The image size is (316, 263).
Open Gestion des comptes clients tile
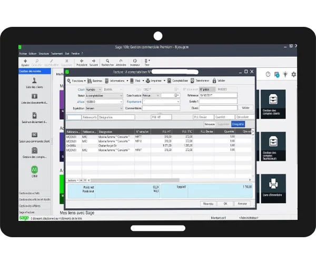pos(273,104)
